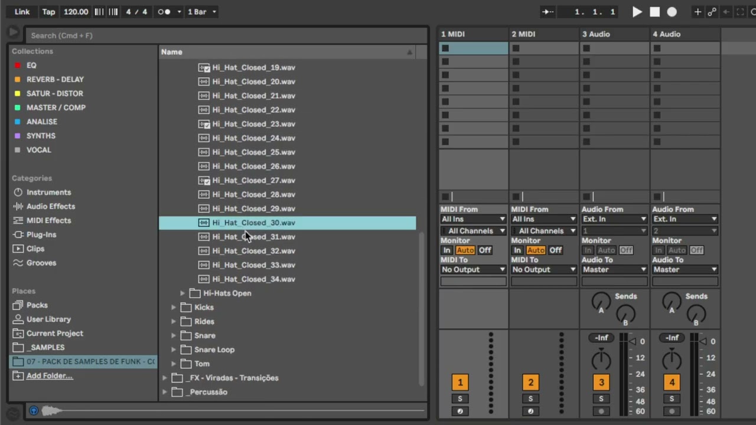This screenshot has height=425, width=756.
Task: Expand the Rides folder
Action: pyautogui.click(x=174, y=322)
